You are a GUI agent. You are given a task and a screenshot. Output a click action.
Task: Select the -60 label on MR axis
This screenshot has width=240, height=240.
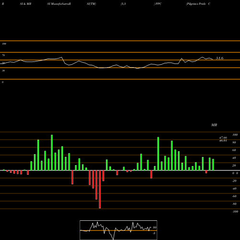pyautogui.click(x=234, y=196)
